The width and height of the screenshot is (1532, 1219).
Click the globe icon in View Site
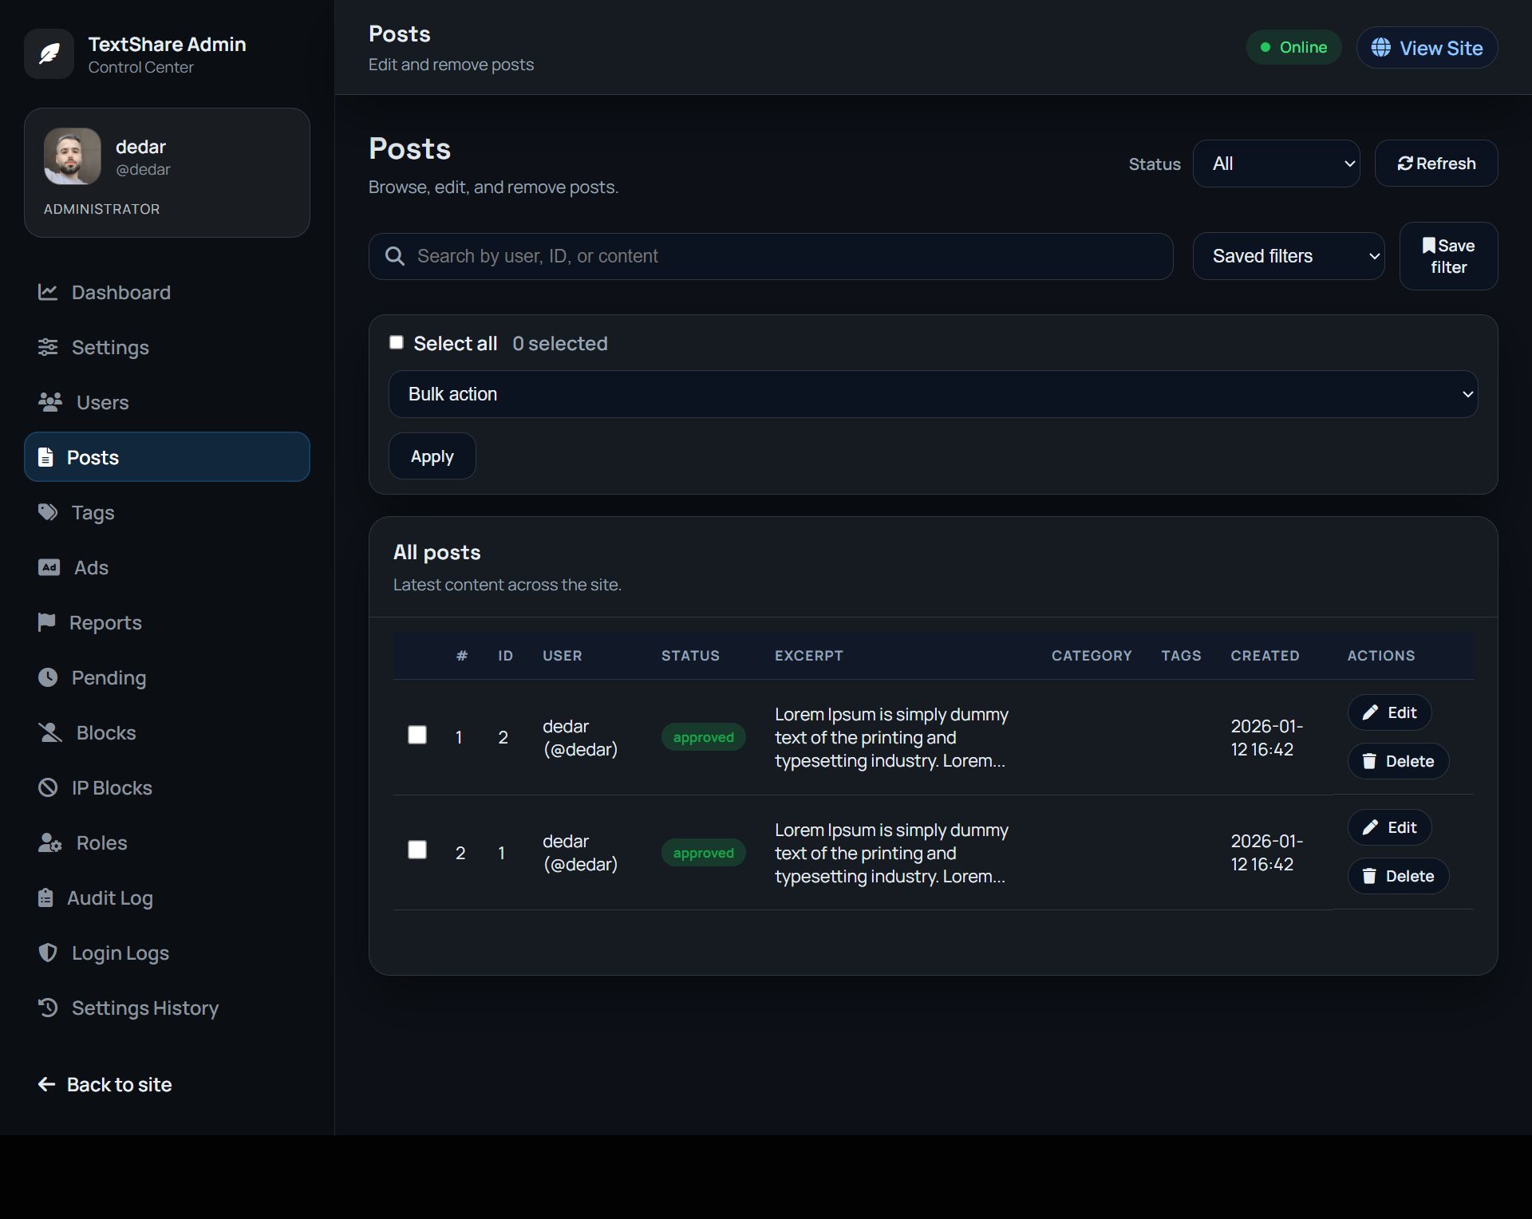coord(1380,48)
